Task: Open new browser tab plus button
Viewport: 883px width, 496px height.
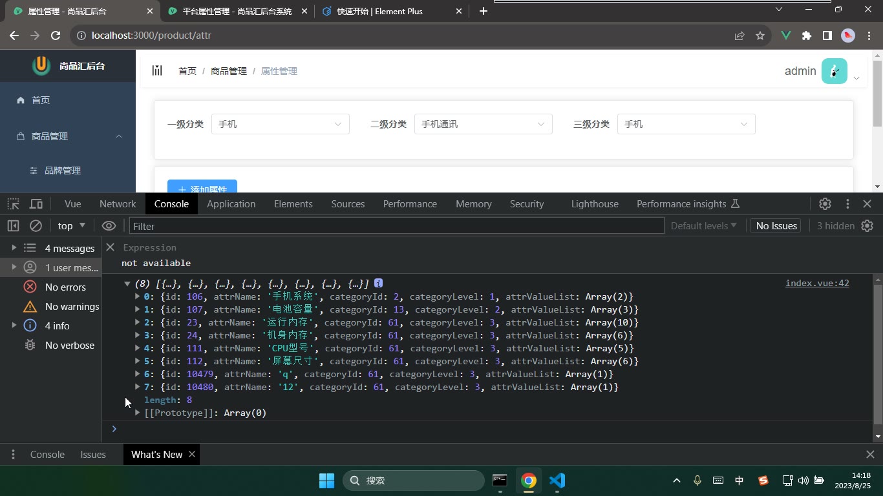Action: tap(484, 11)
